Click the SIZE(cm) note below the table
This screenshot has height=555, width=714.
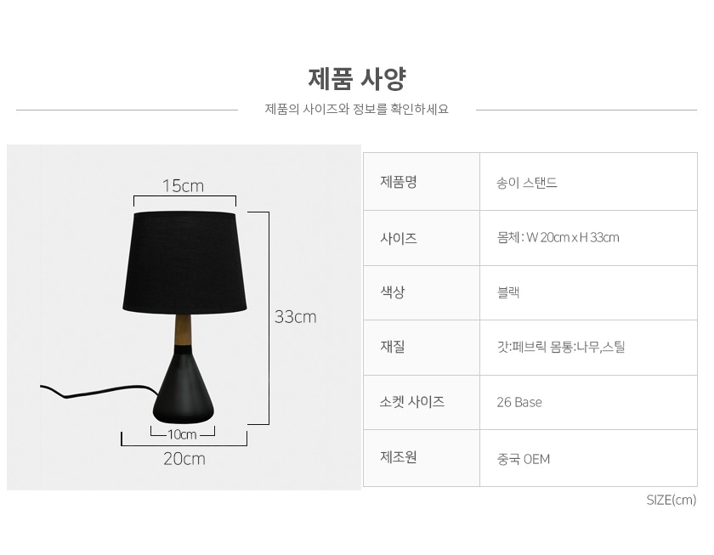671,500
